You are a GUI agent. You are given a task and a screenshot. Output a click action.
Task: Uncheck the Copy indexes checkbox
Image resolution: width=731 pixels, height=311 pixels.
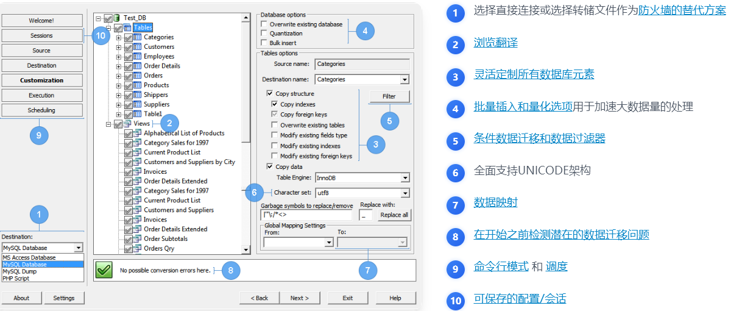274,104
